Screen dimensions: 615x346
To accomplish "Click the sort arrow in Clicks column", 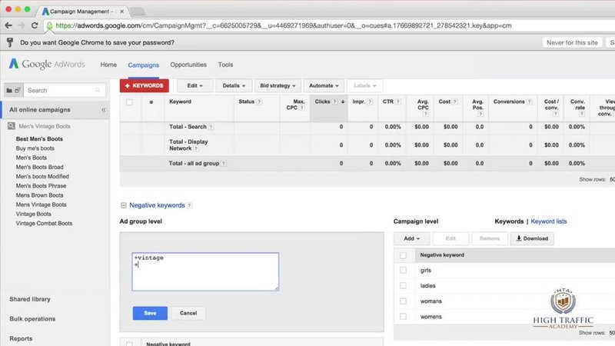I will (343, 101).
